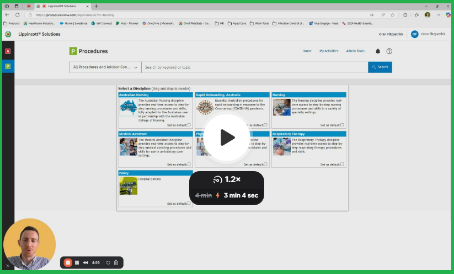This screenshot has height=274, width=454.
Task: Click the Home link in header
Action: point(307,51)
